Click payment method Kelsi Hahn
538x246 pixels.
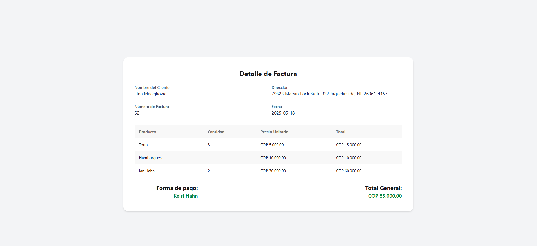[186, 196]
